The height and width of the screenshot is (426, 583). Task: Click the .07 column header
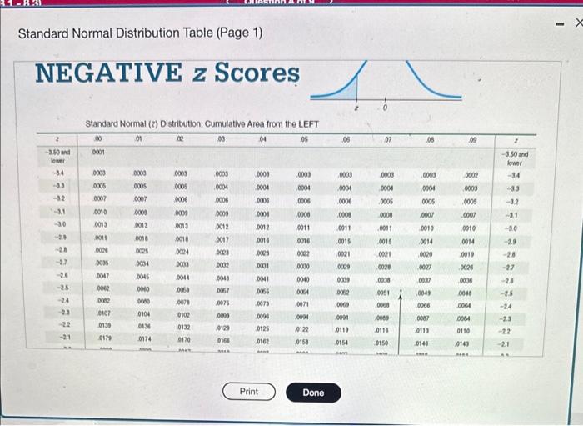388,140
